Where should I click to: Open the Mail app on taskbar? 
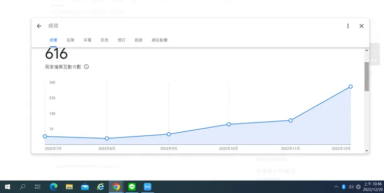click(x=85, y=187)
